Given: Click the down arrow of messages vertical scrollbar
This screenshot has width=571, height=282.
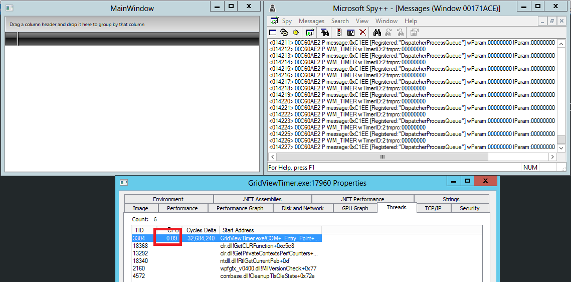Looking at the screenshot, I should (560, 148).
